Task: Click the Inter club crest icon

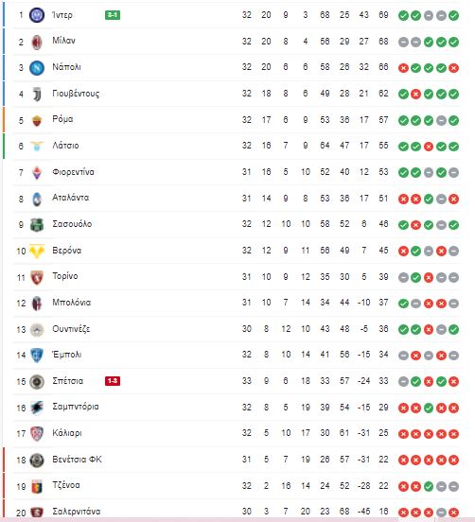Action: point(37,15)
